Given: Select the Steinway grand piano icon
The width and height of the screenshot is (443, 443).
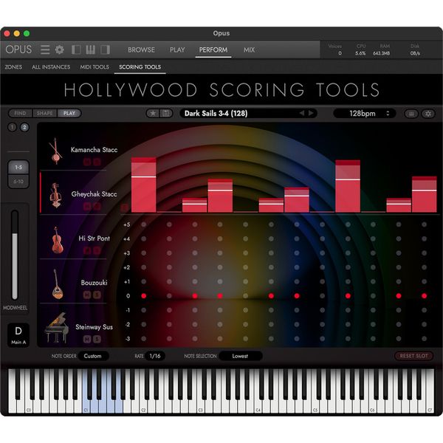Looking at the screenshot, I should 57,328.
